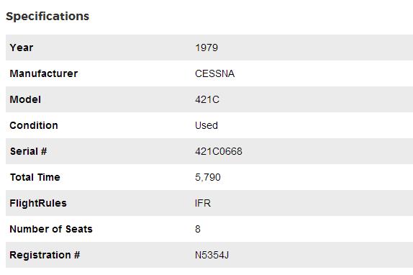Click the year value 1979

pos(206,48)
